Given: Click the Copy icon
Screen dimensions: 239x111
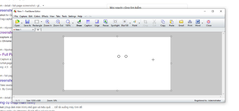Looking at the screenshot, I should click(x=163, y=22).
